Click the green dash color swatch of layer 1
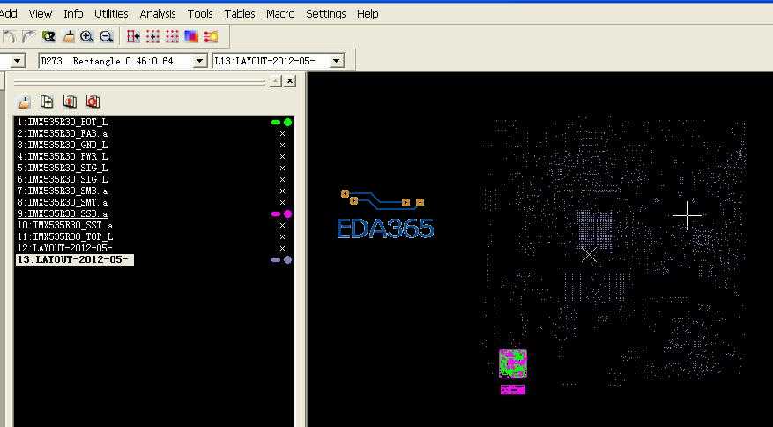This screenshot has width=773, height=427. [x=276, y=123]
